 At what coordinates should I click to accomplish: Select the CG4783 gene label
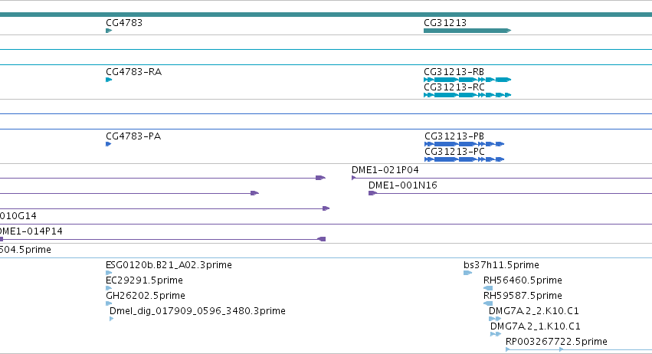coord(124,23)
